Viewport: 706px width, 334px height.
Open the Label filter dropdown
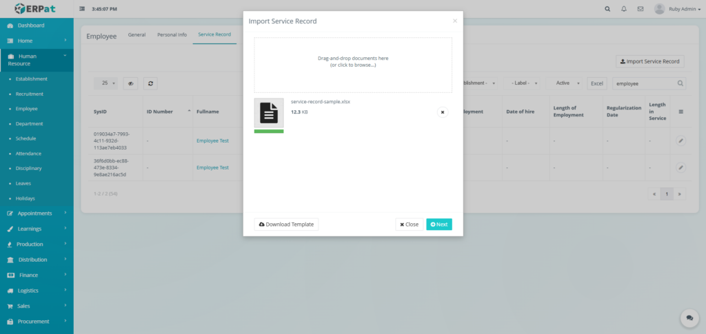[521, 83]
